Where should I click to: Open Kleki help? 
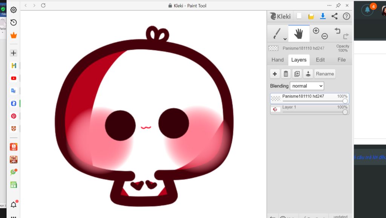346,16
